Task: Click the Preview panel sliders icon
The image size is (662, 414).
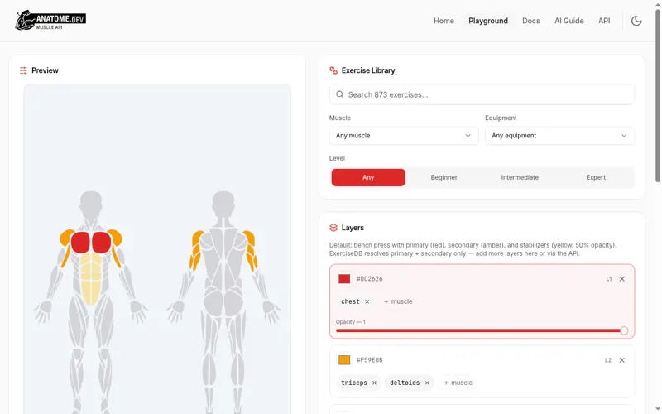Action: 23,70
